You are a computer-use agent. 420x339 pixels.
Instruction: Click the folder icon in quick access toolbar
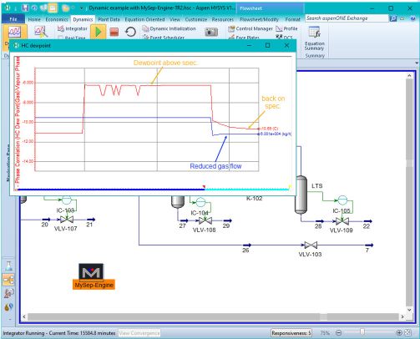pos(66,8)
